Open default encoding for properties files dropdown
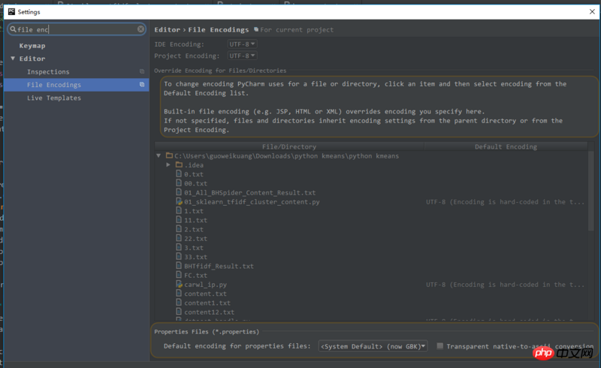 coord(373,346)
